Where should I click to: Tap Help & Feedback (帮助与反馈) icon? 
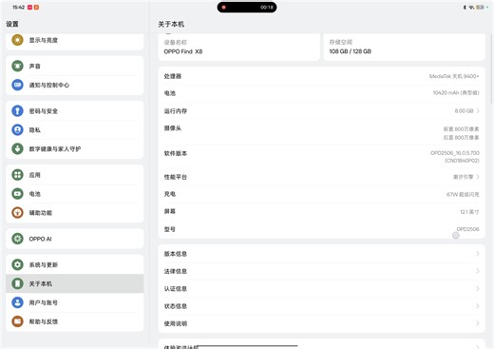pyautogui.click(x=17, y=321)
